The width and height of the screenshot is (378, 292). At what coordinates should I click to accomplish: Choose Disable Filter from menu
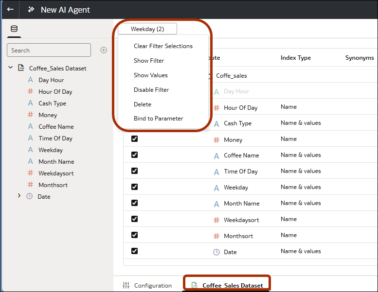tap(151, 90)
